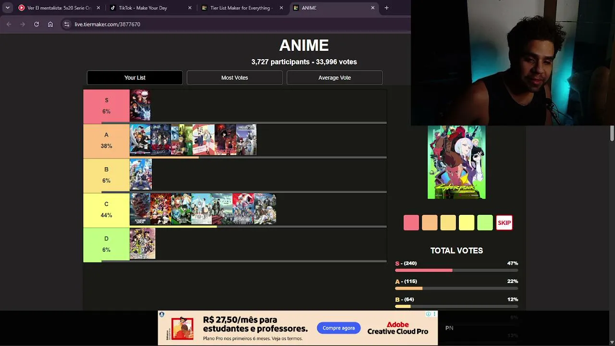Close the Ver El mentalista tab

point(98,8)
